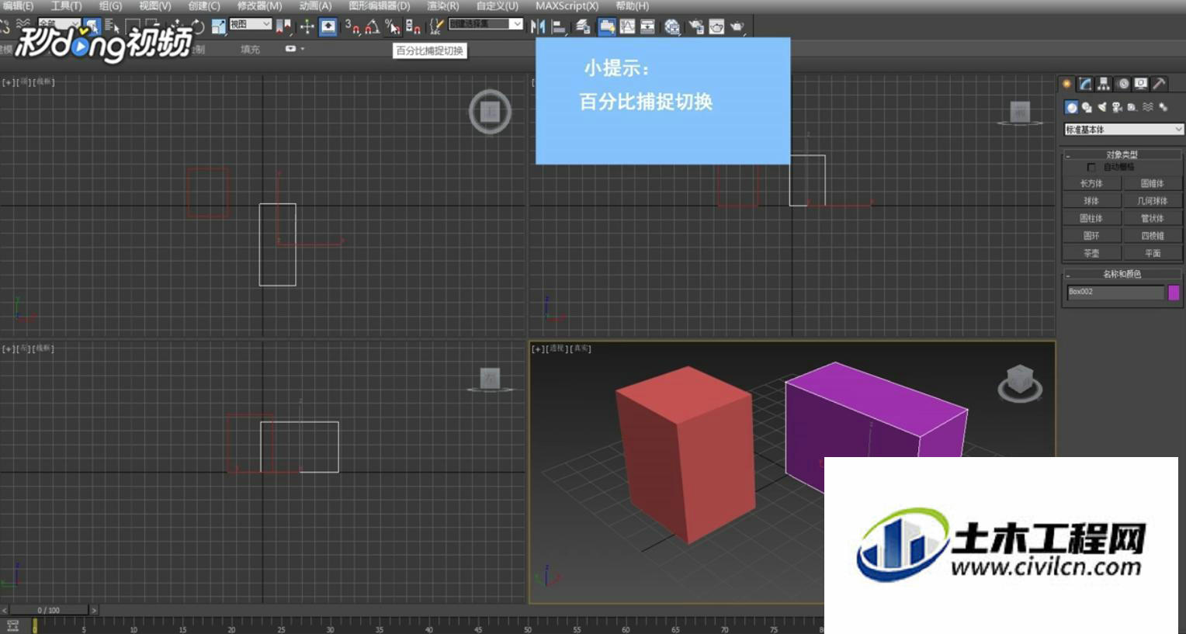Open the Material Editor
The height and width of the screenshot is (634, 1186).
point(672,27)
